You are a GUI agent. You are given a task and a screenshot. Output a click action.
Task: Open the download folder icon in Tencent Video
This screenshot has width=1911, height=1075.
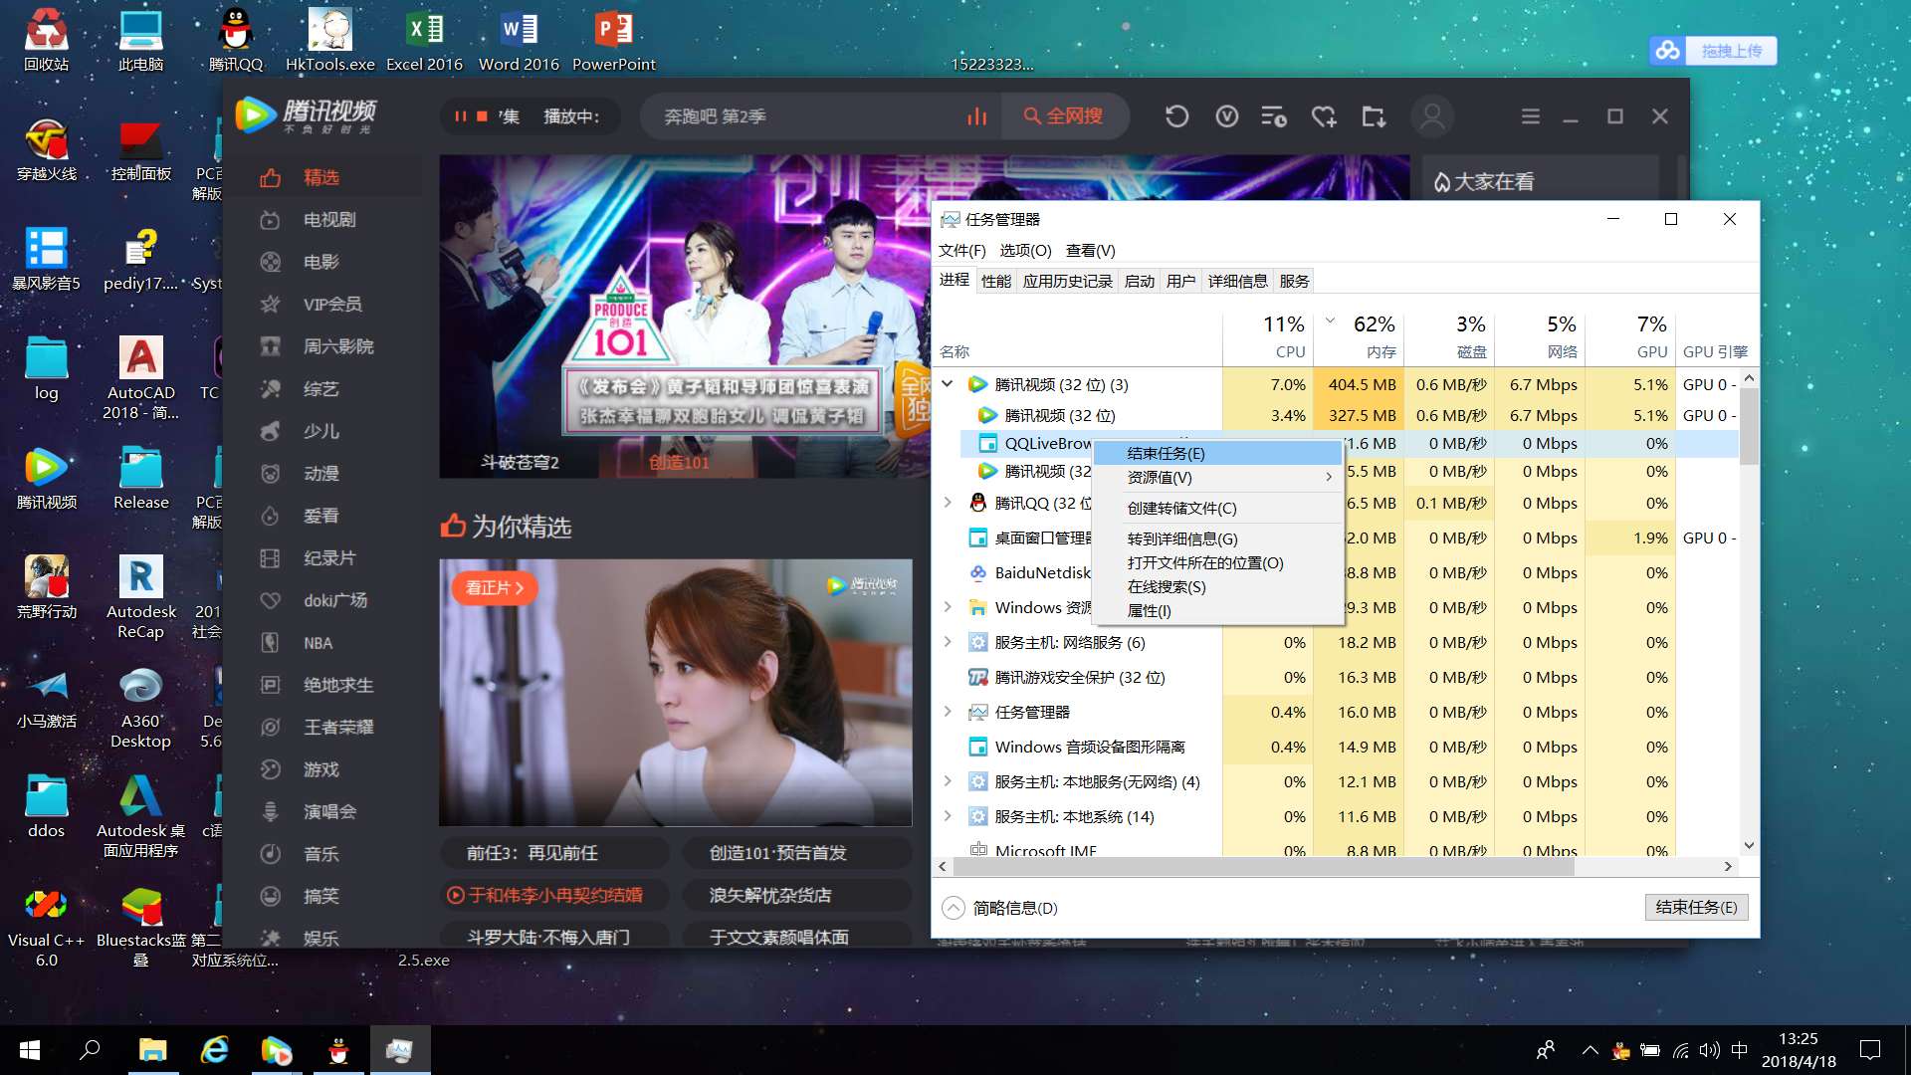(1374, 116)
